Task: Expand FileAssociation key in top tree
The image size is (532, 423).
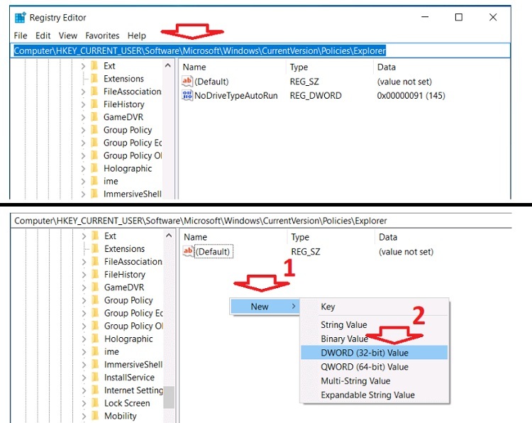Action: click(x=84, y=92)
